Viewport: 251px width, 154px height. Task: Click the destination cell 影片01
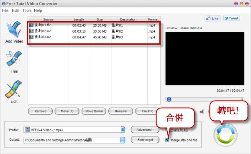coord(117,25)
